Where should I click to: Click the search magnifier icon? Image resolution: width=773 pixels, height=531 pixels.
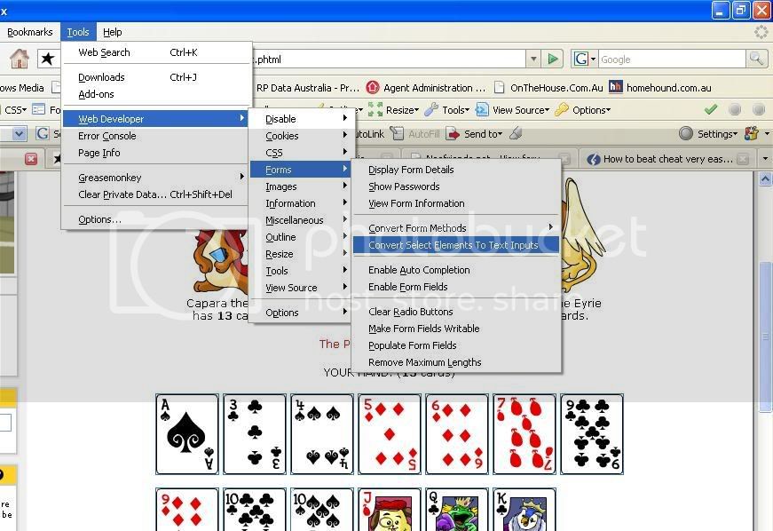tap(756, 59)
